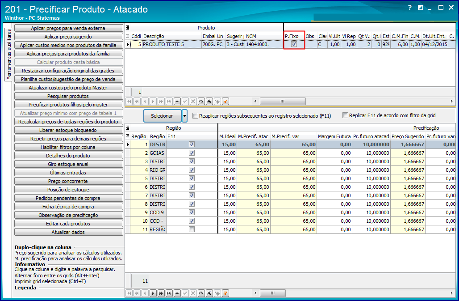Sort by the Descrição column header
Screen dimensions: 459x301
coord(172,36)
